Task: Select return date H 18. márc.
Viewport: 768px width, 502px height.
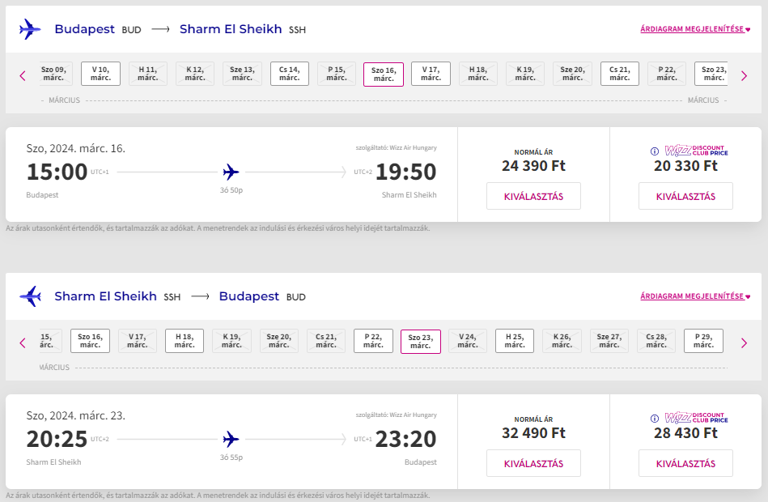Action: point(185,341)
